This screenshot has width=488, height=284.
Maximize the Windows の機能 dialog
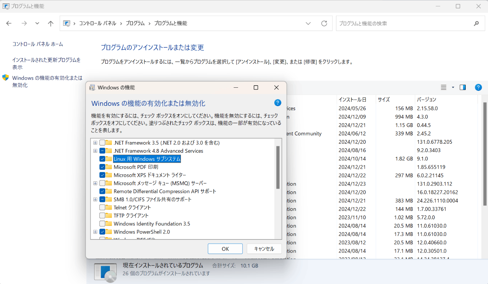256,87
